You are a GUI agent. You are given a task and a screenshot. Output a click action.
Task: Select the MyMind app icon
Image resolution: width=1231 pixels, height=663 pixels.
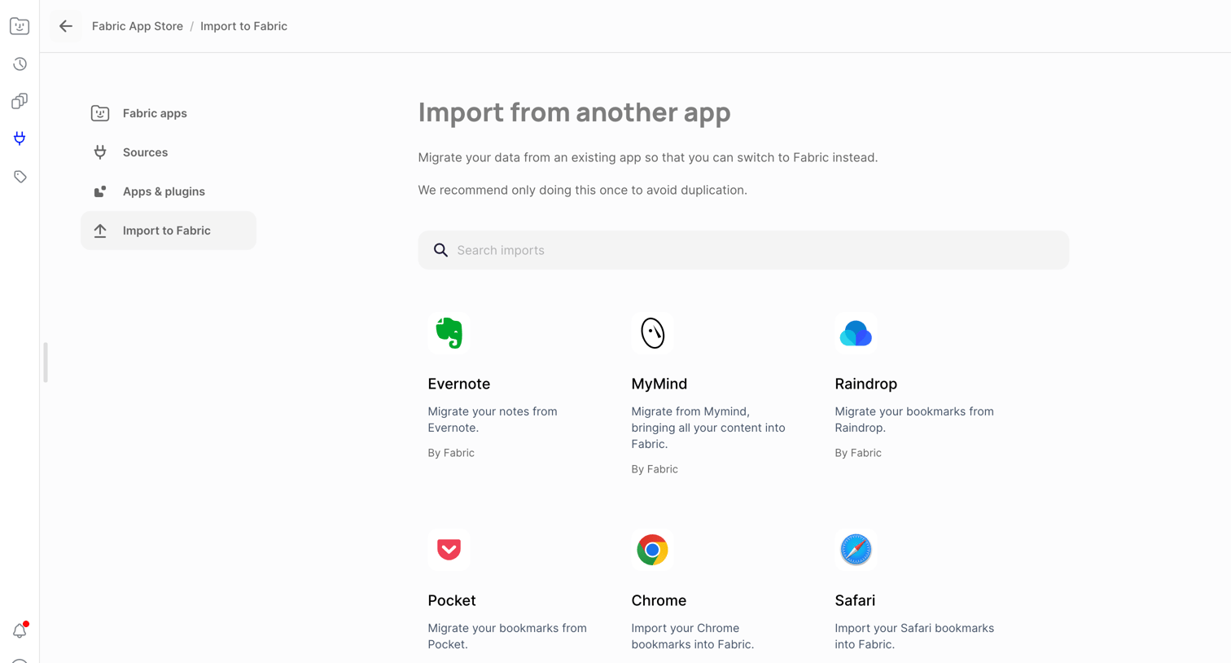[652, 333]
